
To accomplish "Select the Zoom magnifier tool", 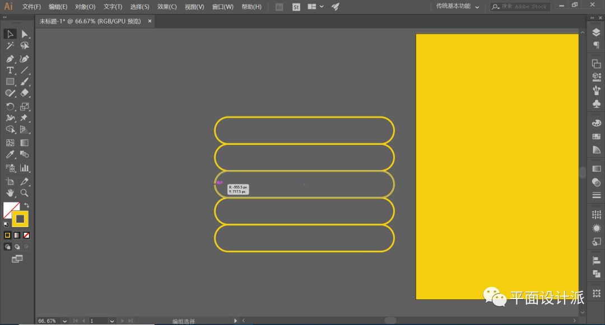I will coord(25,193).
